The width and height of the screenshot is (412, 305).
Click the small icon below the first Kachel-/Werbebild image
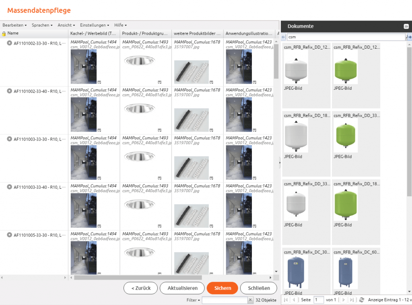coord(99,82)
